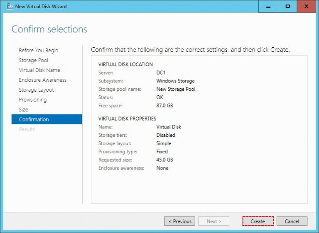Screen dimensions: 319x233
Task: Click the Storage pool name: label
Action: 120,89
